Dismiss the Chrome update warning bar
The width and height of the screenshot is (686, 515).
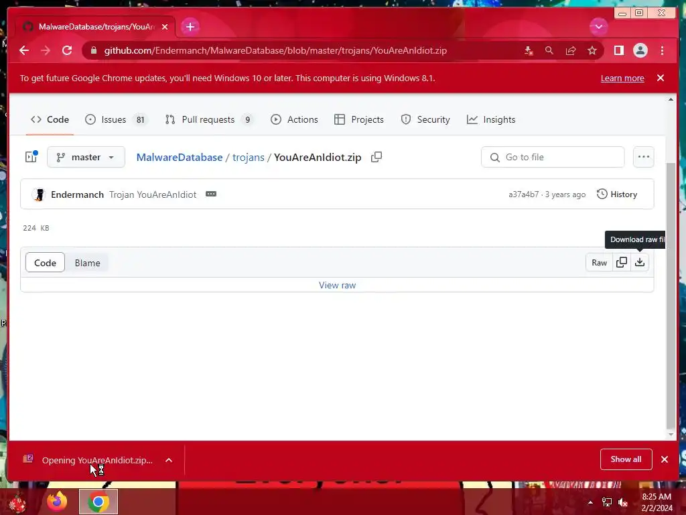click(661, 78)
